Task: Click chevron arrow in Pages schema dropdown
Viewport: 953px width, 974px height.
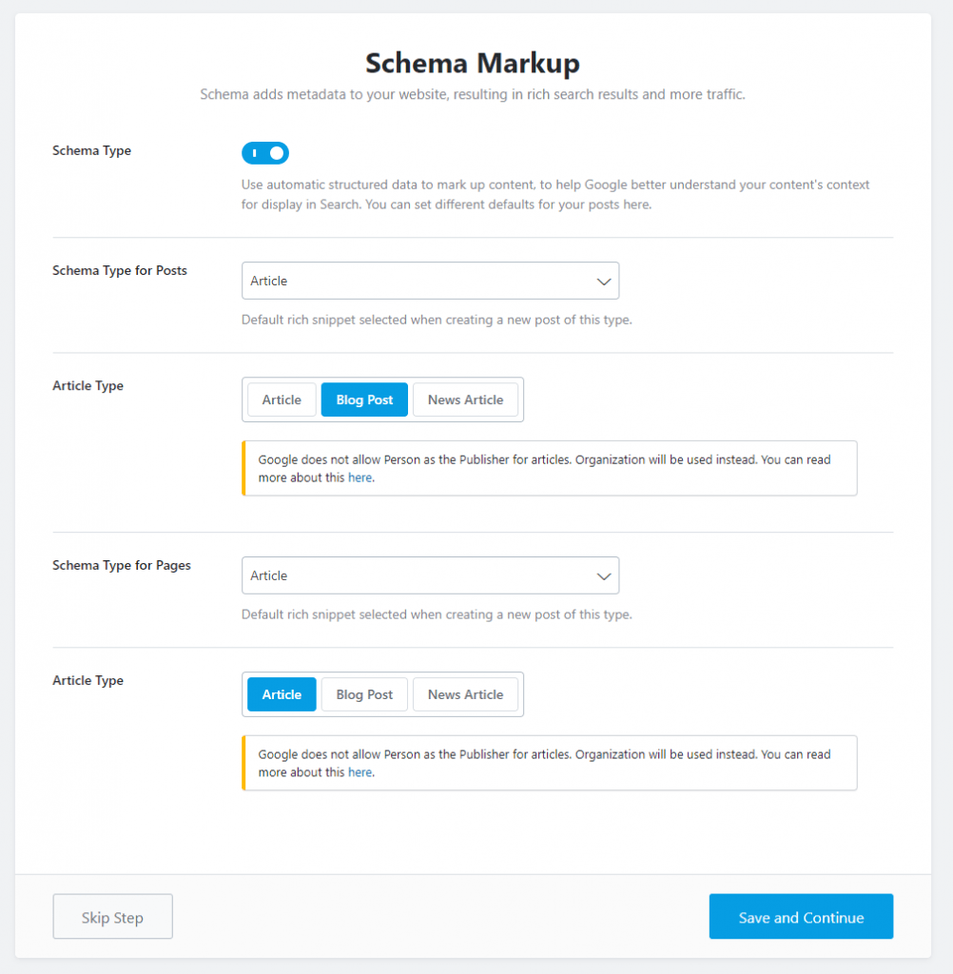Action: 603,576
